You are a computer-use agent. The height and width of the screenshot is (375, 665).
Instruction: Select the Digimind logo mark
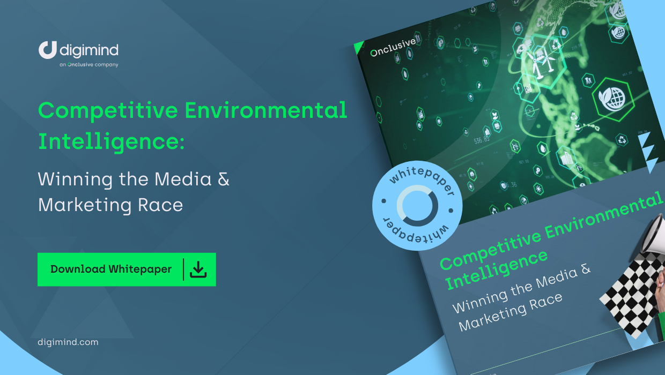(x=47, y=50)
